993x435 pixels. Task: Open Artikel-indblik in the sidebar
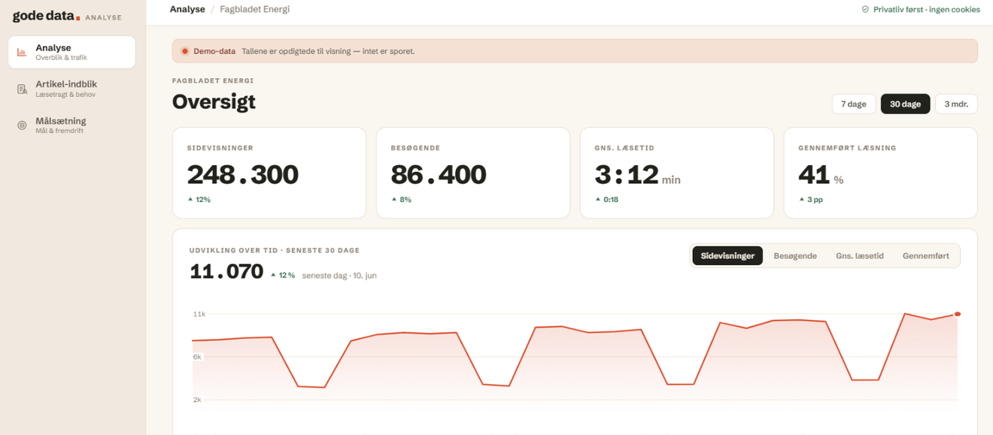point(72,89)
